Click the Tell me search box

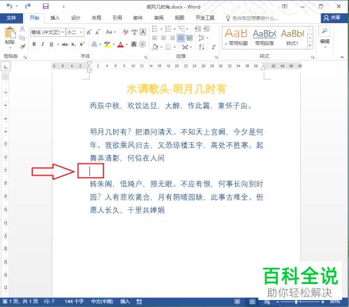(x=252, y=18)
